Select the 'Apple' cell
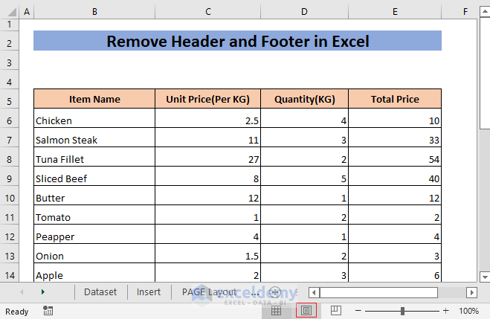490x319 pixels. tap(94, 273)
